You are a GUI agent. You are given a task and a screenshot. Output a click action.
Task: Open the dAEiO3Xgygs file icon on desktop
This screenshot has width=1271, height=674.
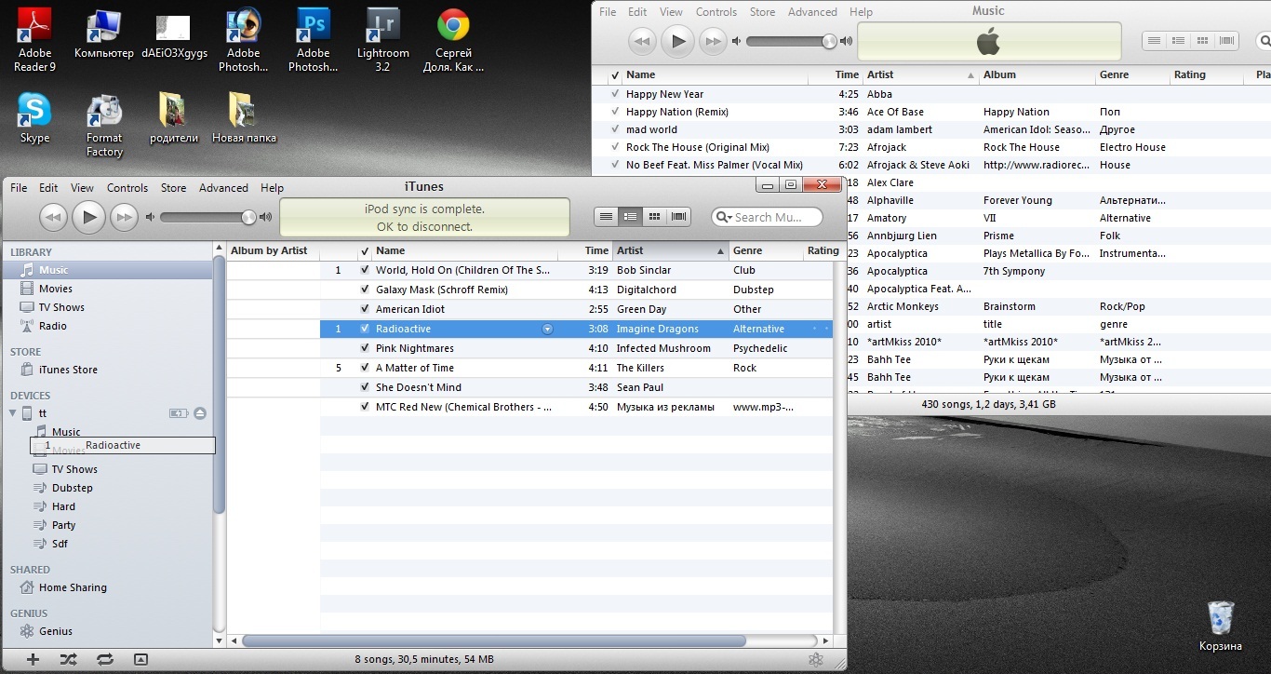point(174,35)
